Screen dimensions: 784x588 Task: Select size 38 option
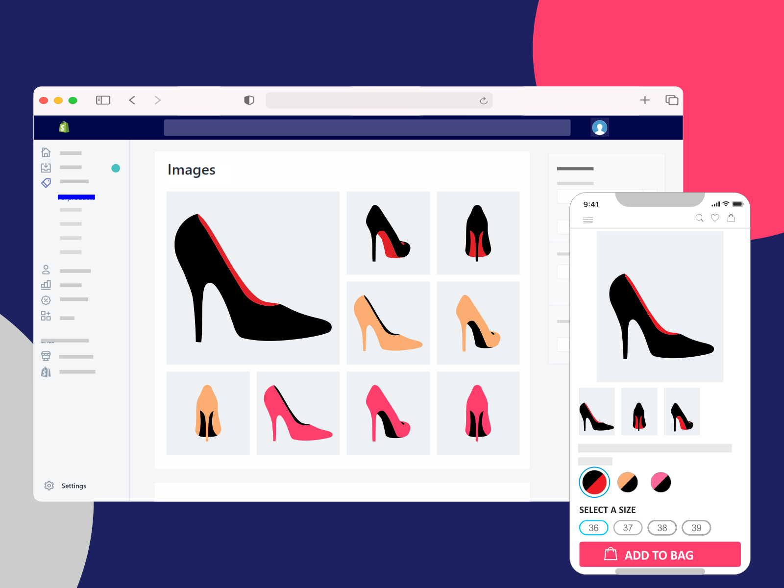coord(662,528)
